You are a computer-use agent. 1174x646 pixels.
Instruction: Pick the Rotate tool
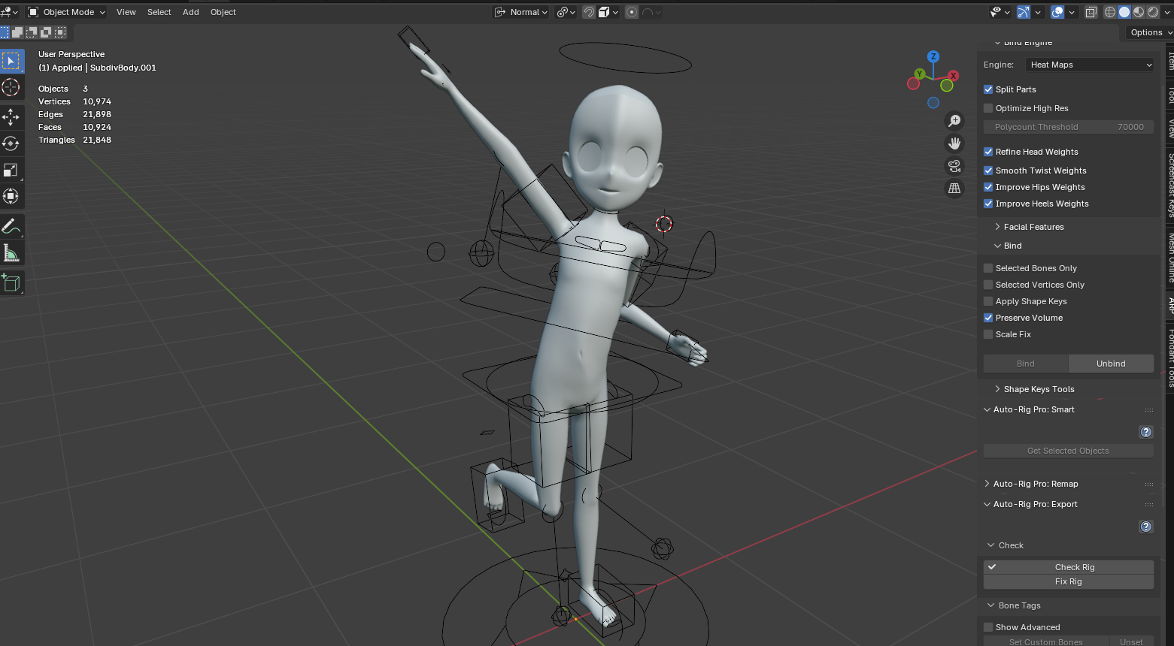point(11,143)
